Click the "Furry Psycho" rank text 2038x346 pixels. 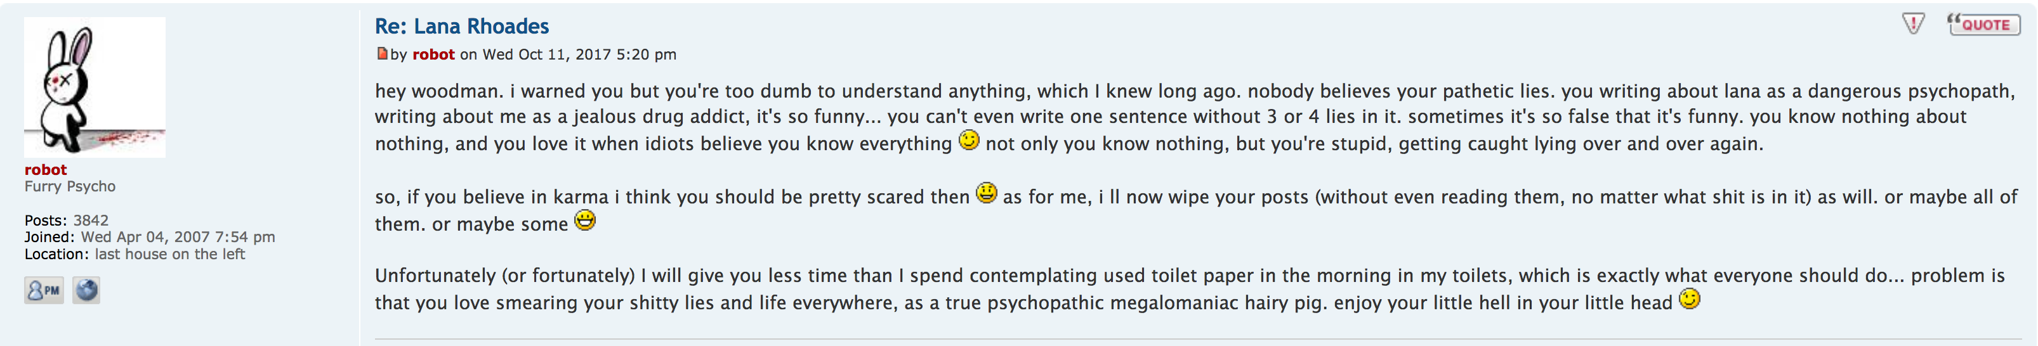(70, 186)
